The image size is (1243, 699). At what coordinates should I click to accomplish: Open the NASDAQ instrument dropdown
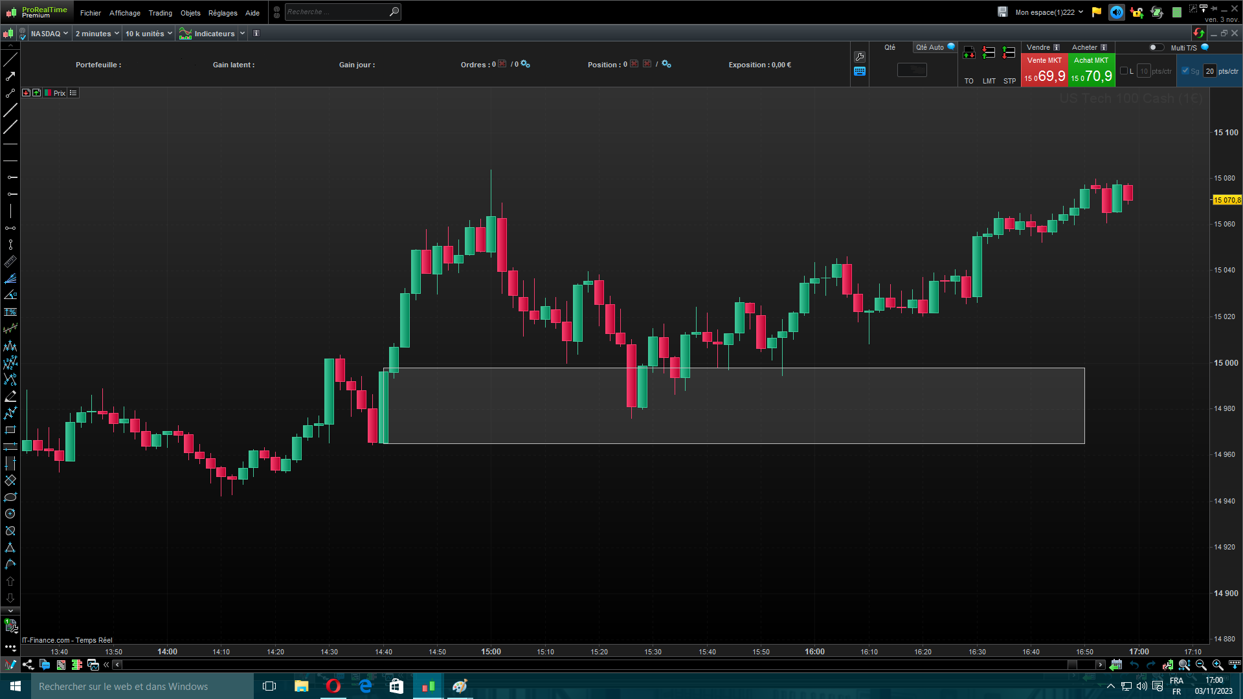point(49,34)
